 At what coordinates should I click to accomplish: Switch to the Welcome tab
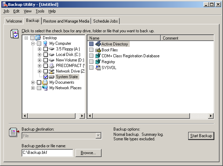point(14,21)
